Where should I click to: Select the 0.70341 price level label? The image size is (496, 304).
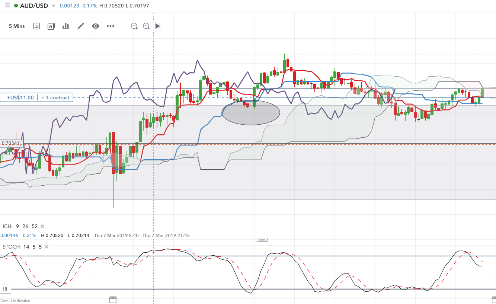coord(10,143)
